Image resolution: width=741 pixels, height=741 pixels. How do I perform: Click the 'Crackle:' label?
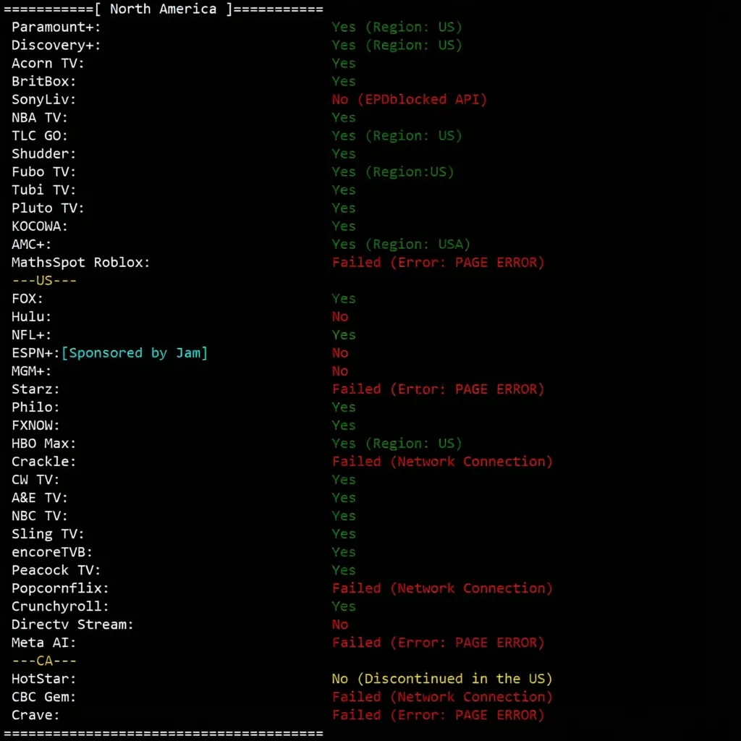pos(44,462)
